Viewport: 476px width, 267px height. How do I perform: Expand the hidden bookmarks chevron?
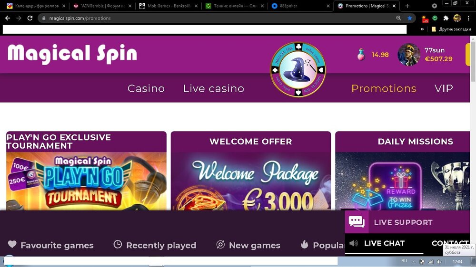(x=422, y=29)
